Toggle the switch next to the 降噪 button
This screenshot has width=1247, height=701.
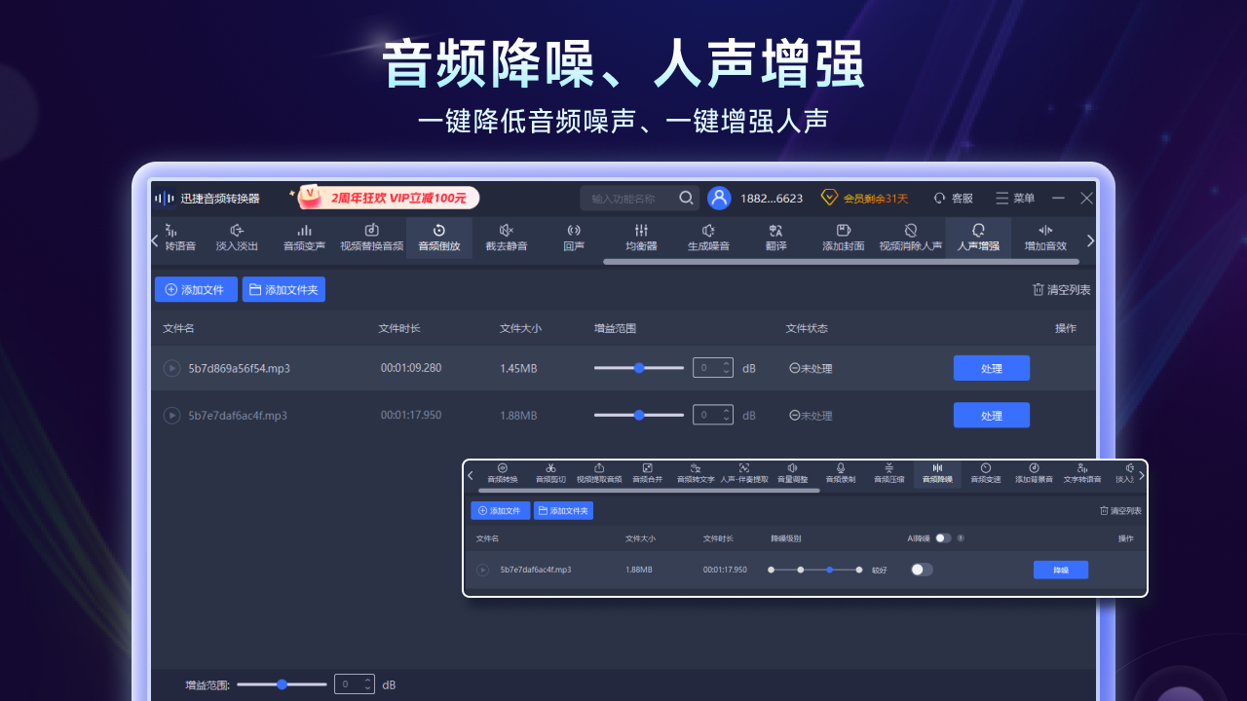coord(920,570)
